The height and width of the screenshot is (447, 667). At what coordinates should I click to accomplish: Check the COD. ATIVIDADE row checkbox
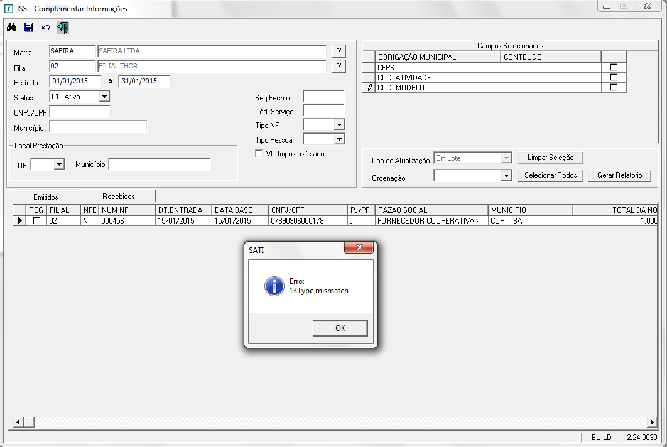[x=614, y=77]
